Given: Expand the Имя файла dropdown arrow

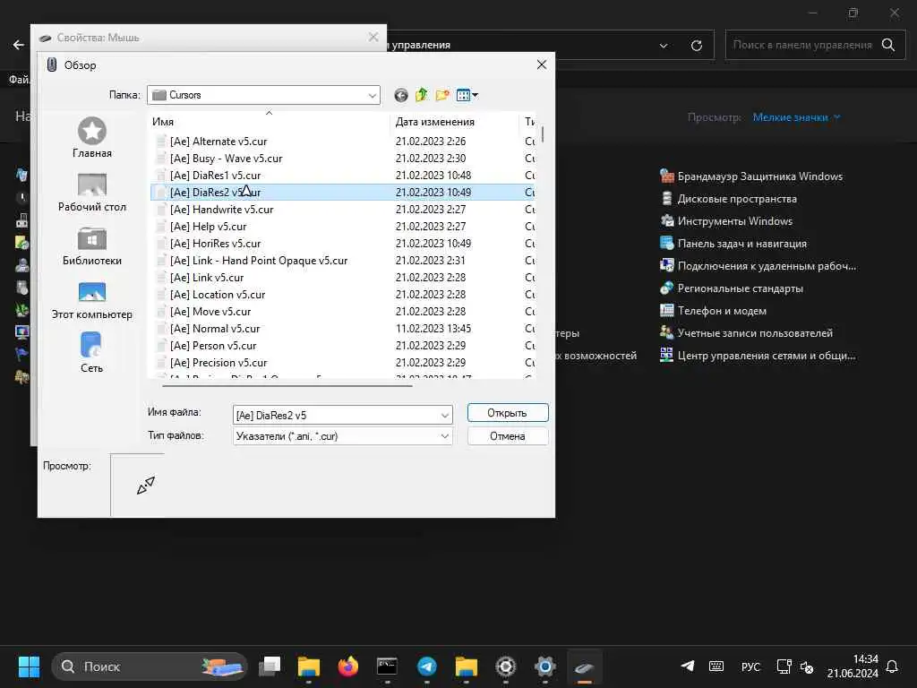Looking at the screenshot, I should (x=444, y=416).
